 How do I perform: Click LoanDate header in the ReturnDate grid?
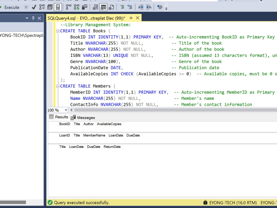pos(76,147)
